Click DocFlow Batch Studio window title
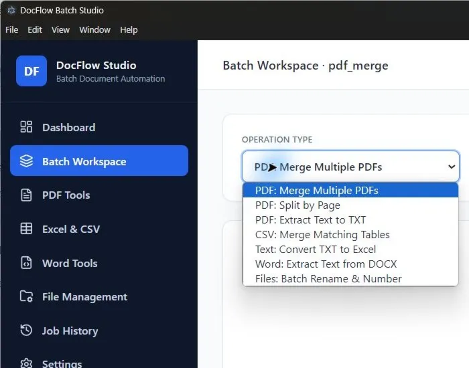This screenshot has height=368, width=469. [62, 11]
